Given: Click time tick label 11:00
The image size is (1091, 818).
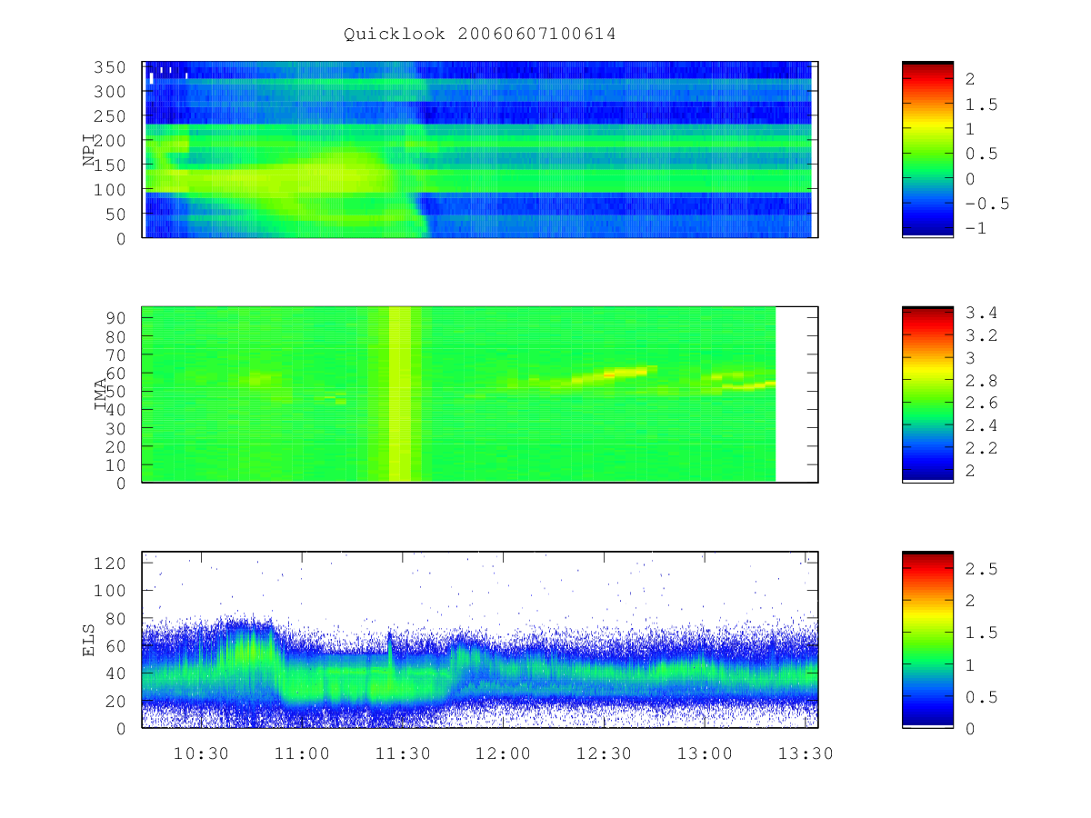Looking at the screenshot, I should [x=302, y=753].
